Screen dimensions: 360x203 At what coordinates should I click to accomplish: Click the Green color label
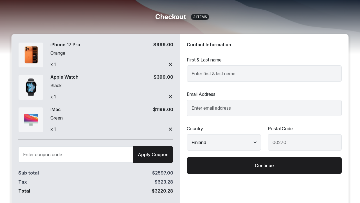pos(57,118)
